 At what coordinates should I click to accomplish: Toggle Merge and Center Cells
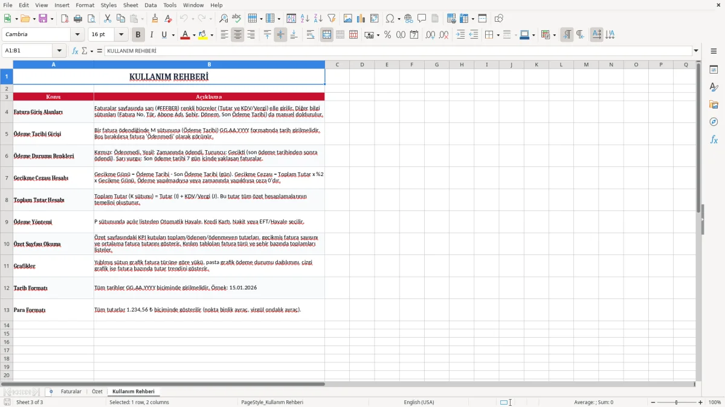pyautogui.click(x=327, y=35)
